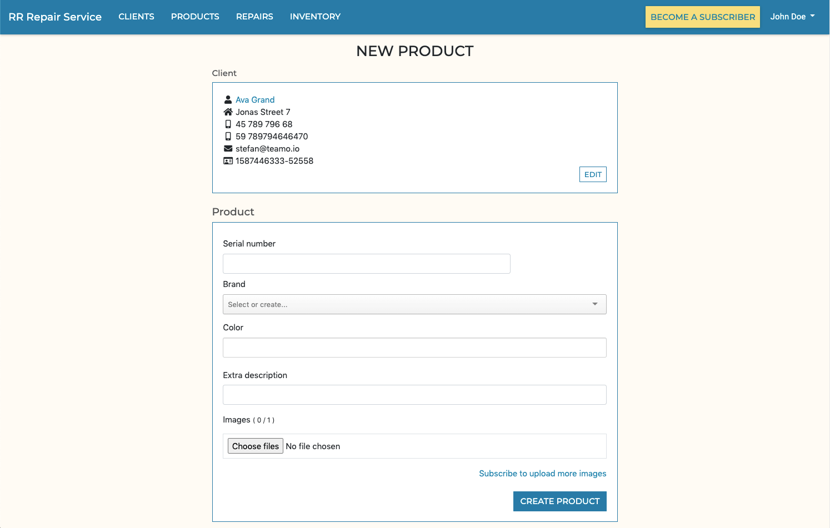This screenshot has height=528, width=830.
Task: Click the mobile icon next to 59 789794646470
Action: tap(228, 136)
